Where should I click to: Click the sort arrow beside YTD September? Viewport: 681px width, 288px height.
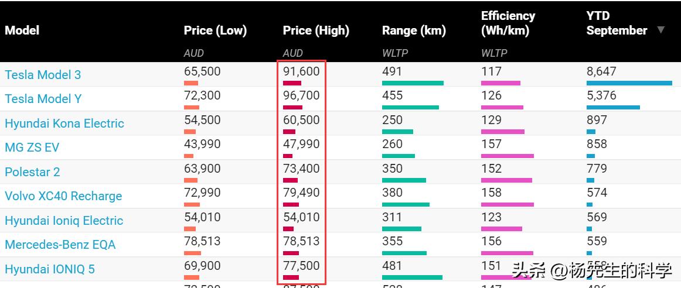point(661,30)
